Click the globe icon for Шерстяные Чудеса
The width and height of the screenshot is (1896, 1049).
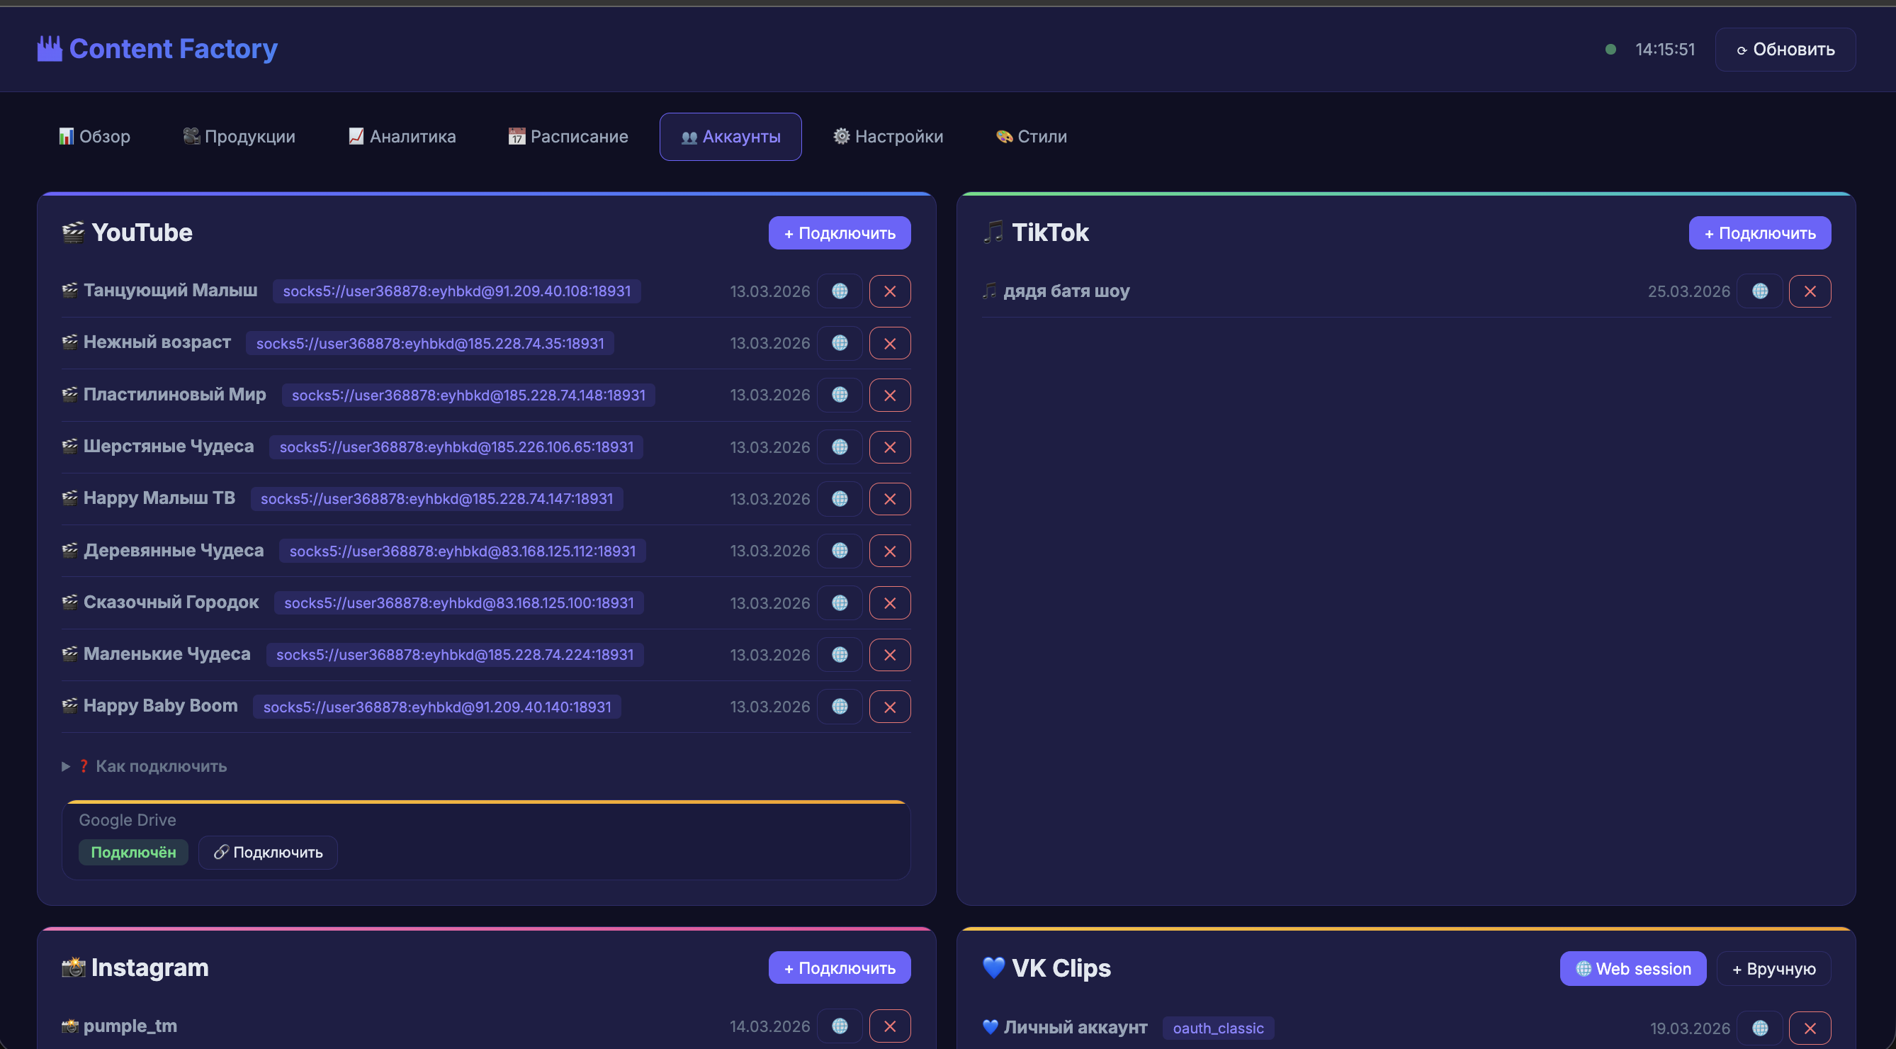(x=840, y=447)
